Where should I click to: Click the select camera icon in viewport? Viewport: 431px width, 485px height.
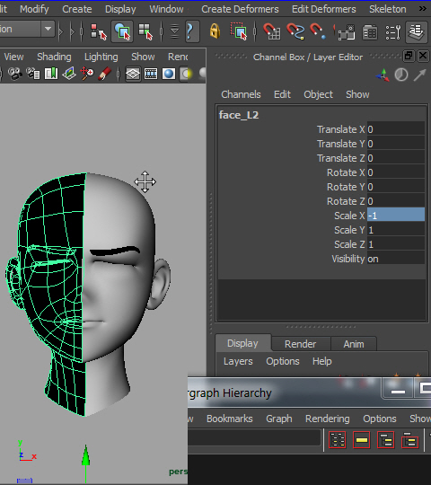coord(14,74)
